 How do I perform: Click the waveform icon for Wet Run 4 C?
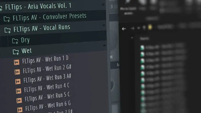pyautogui.click(x=18, y=91)
